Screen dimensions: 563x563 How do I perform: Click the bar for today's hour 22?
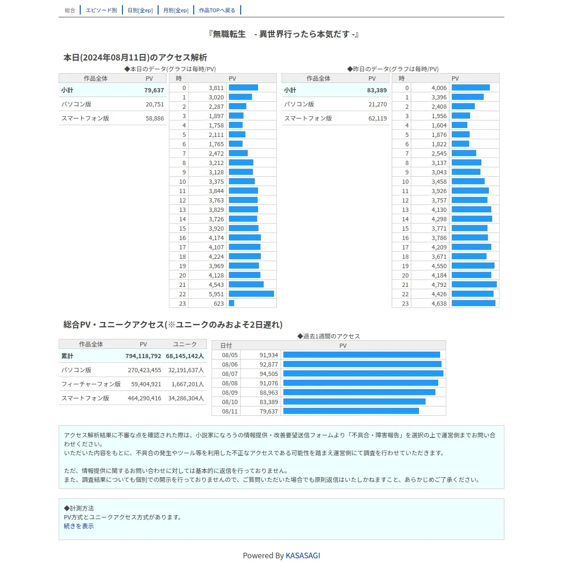[251, 294]
